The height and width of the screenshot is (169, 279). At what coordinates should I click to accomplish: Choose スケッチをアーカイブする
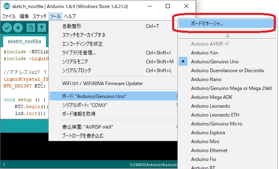pos(113,35)
